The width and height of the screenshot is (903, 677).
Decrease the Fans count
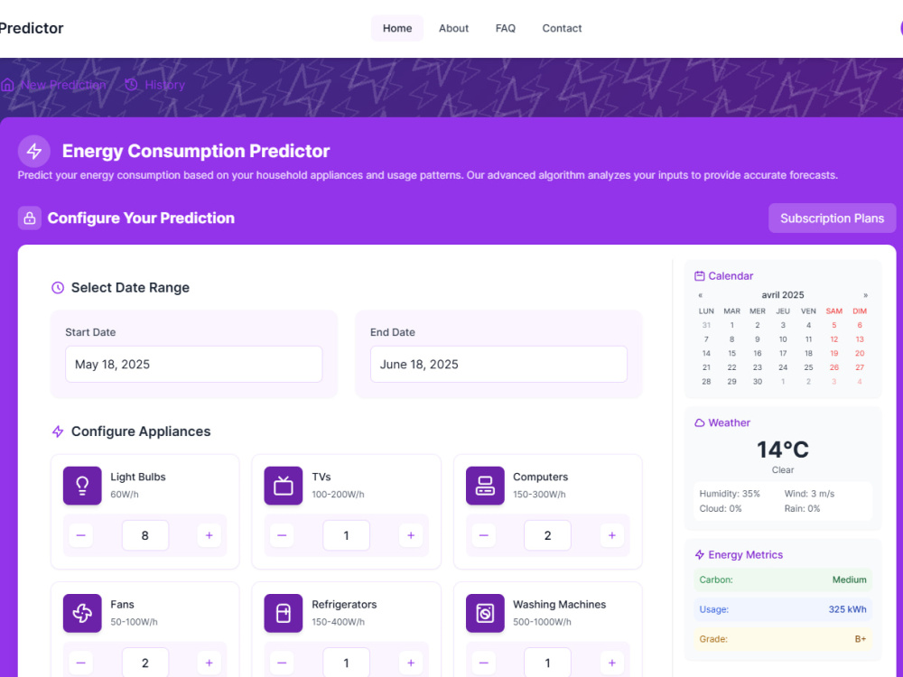(80, 663)
